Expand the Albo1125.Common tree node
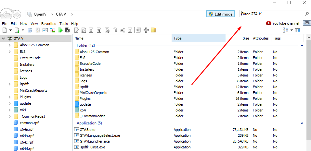The image size is (311, 151). 10,45
